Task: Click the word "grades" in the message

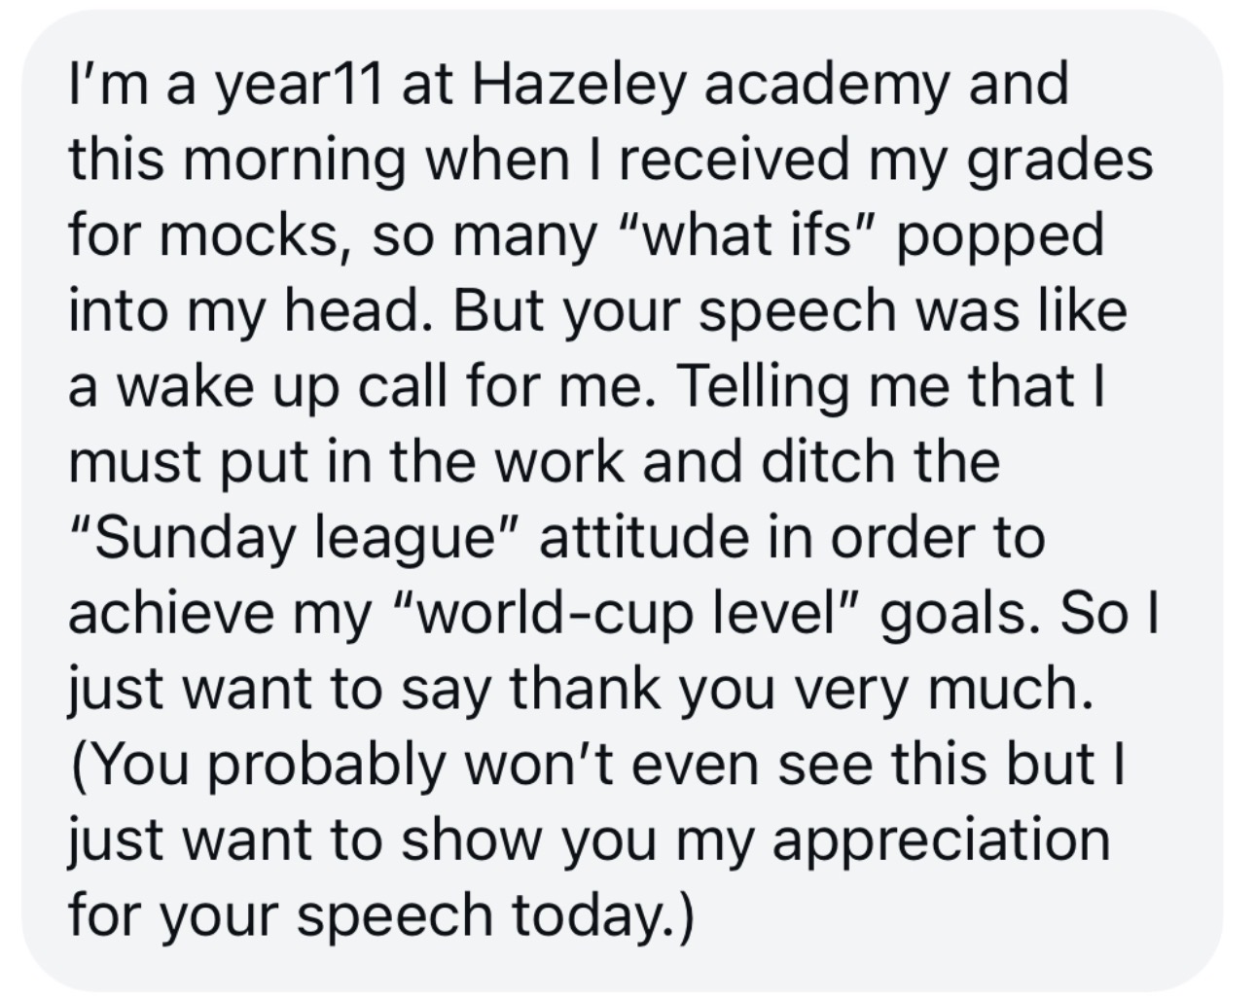Action: tap(1059, 161)
